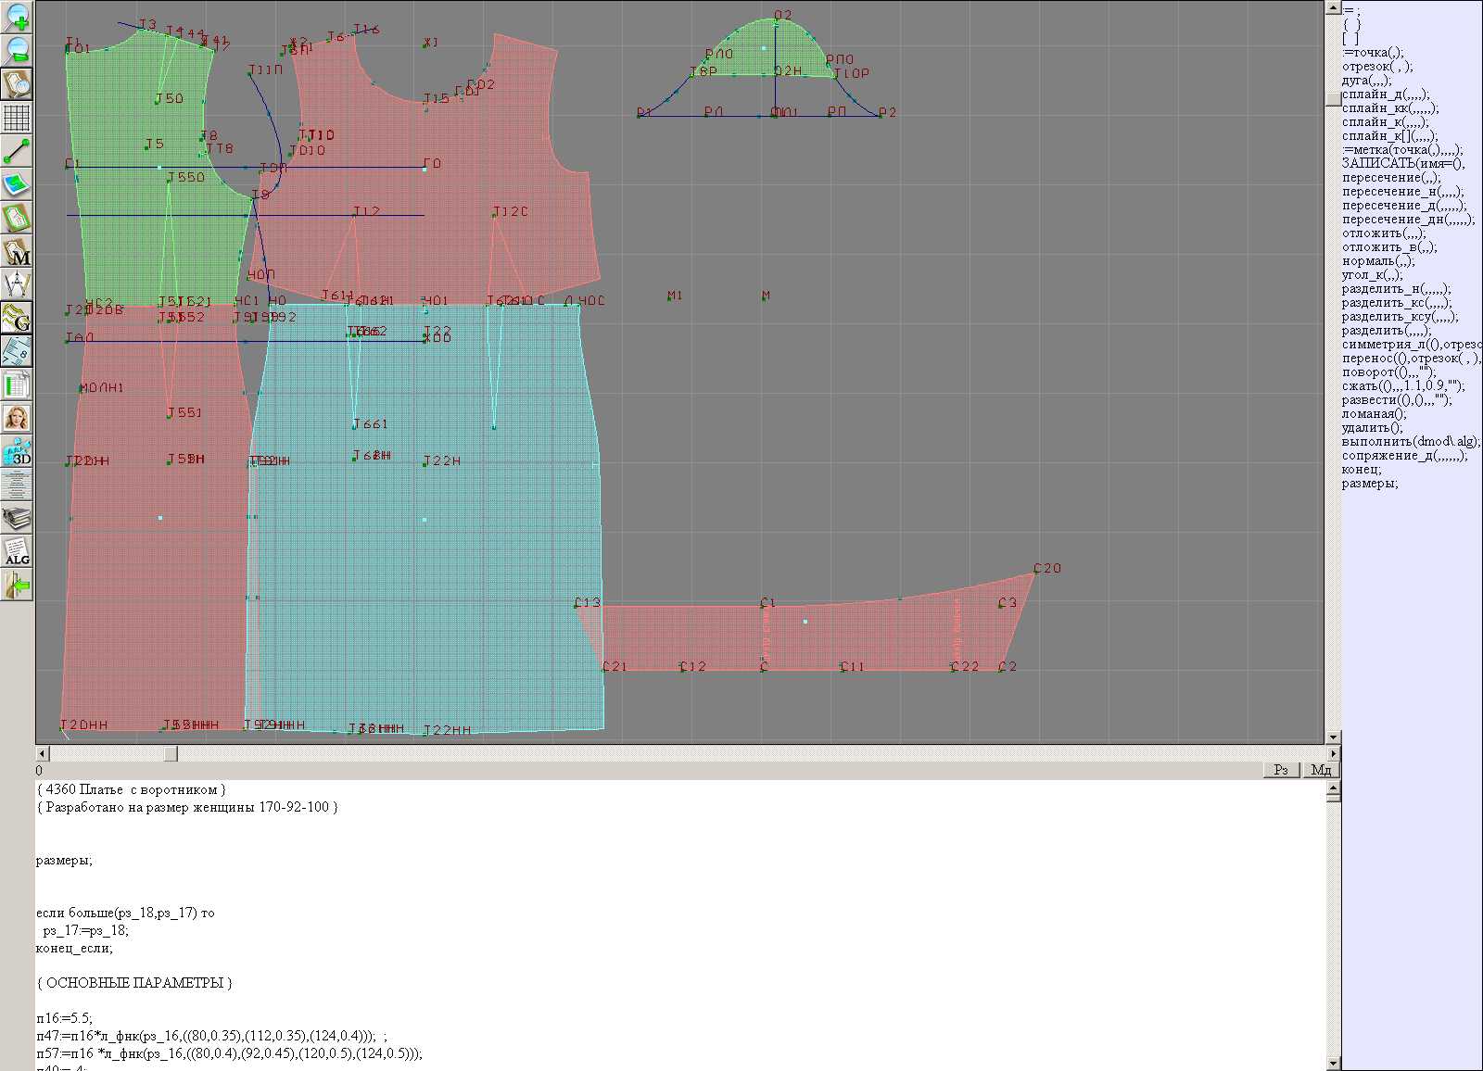Viewport: 1483px width, 1071px height.
Task: Click the woman portrait icon
Action: (17, 418)
